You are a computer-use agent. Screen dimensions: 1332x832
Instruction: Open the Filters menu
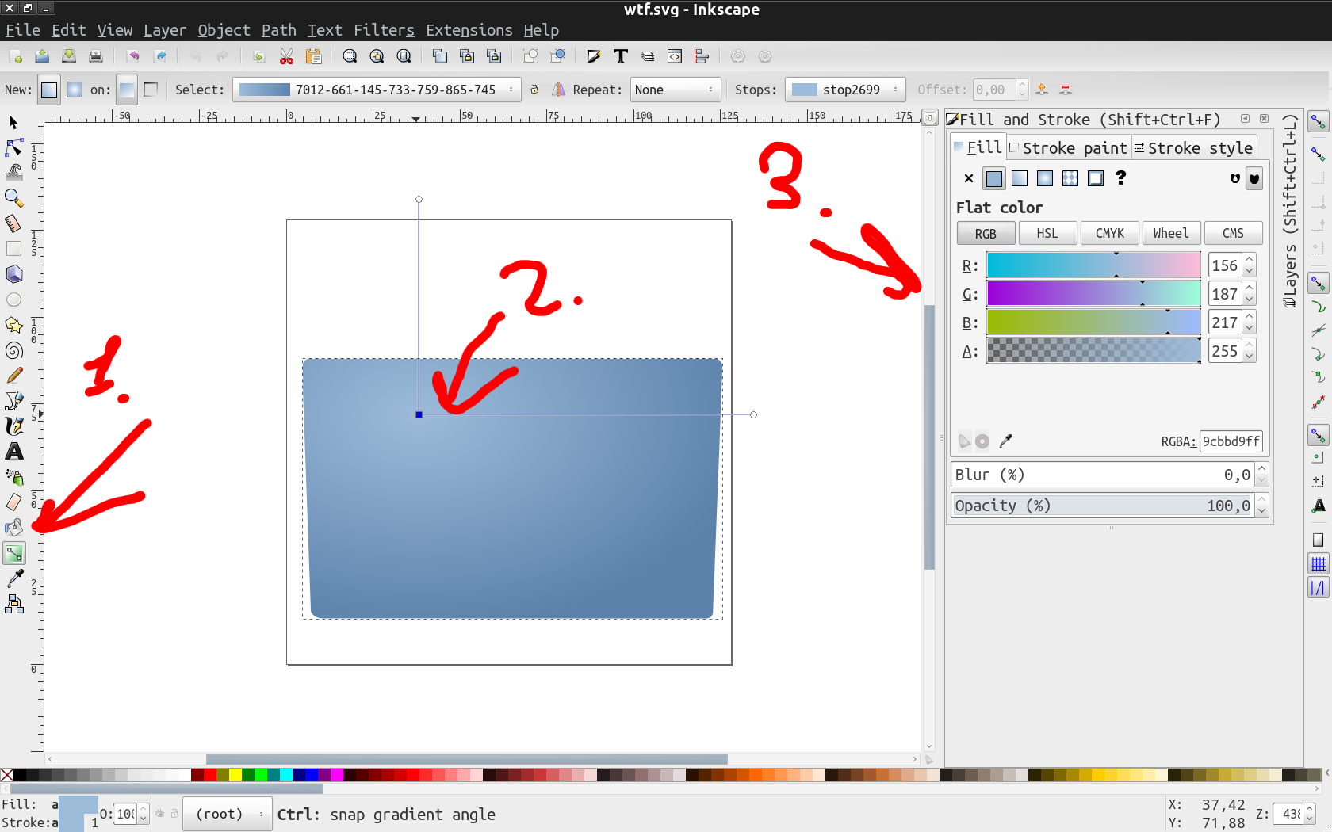click(x=383, y=30)
